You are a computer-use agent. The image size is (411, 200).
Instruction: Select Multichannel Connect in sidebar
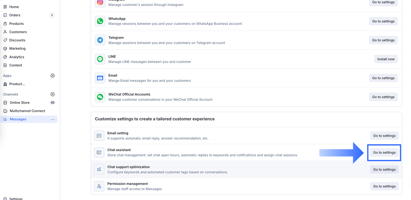[27, 111]
